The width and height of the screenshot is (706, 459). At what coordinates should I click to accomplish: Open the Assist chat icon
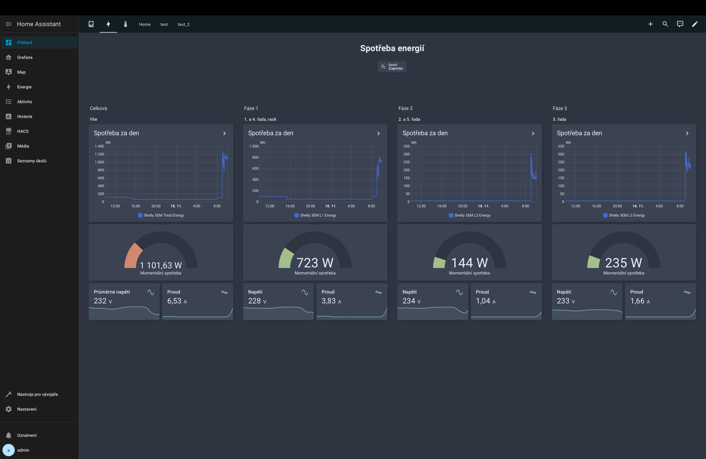tap(680, 24)
